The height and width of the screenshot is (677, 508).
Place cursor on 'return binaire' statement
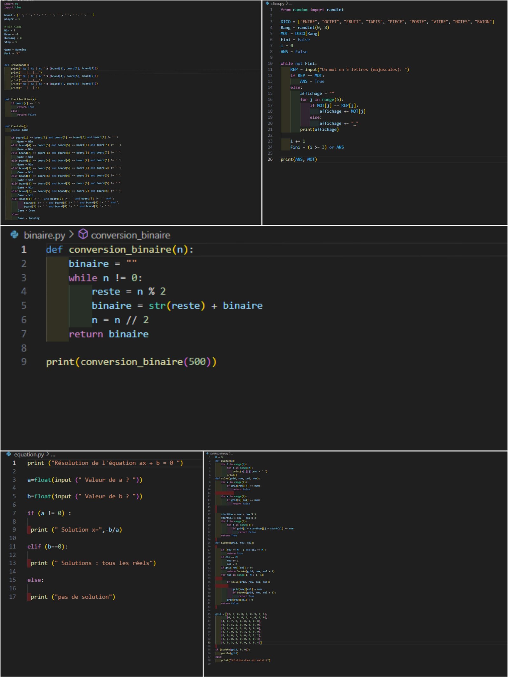click(x=109, y=334)
